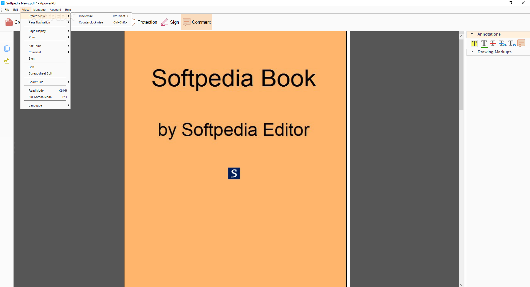
Task: Click the vertical scrollbar up arrow
Action: 461,36
